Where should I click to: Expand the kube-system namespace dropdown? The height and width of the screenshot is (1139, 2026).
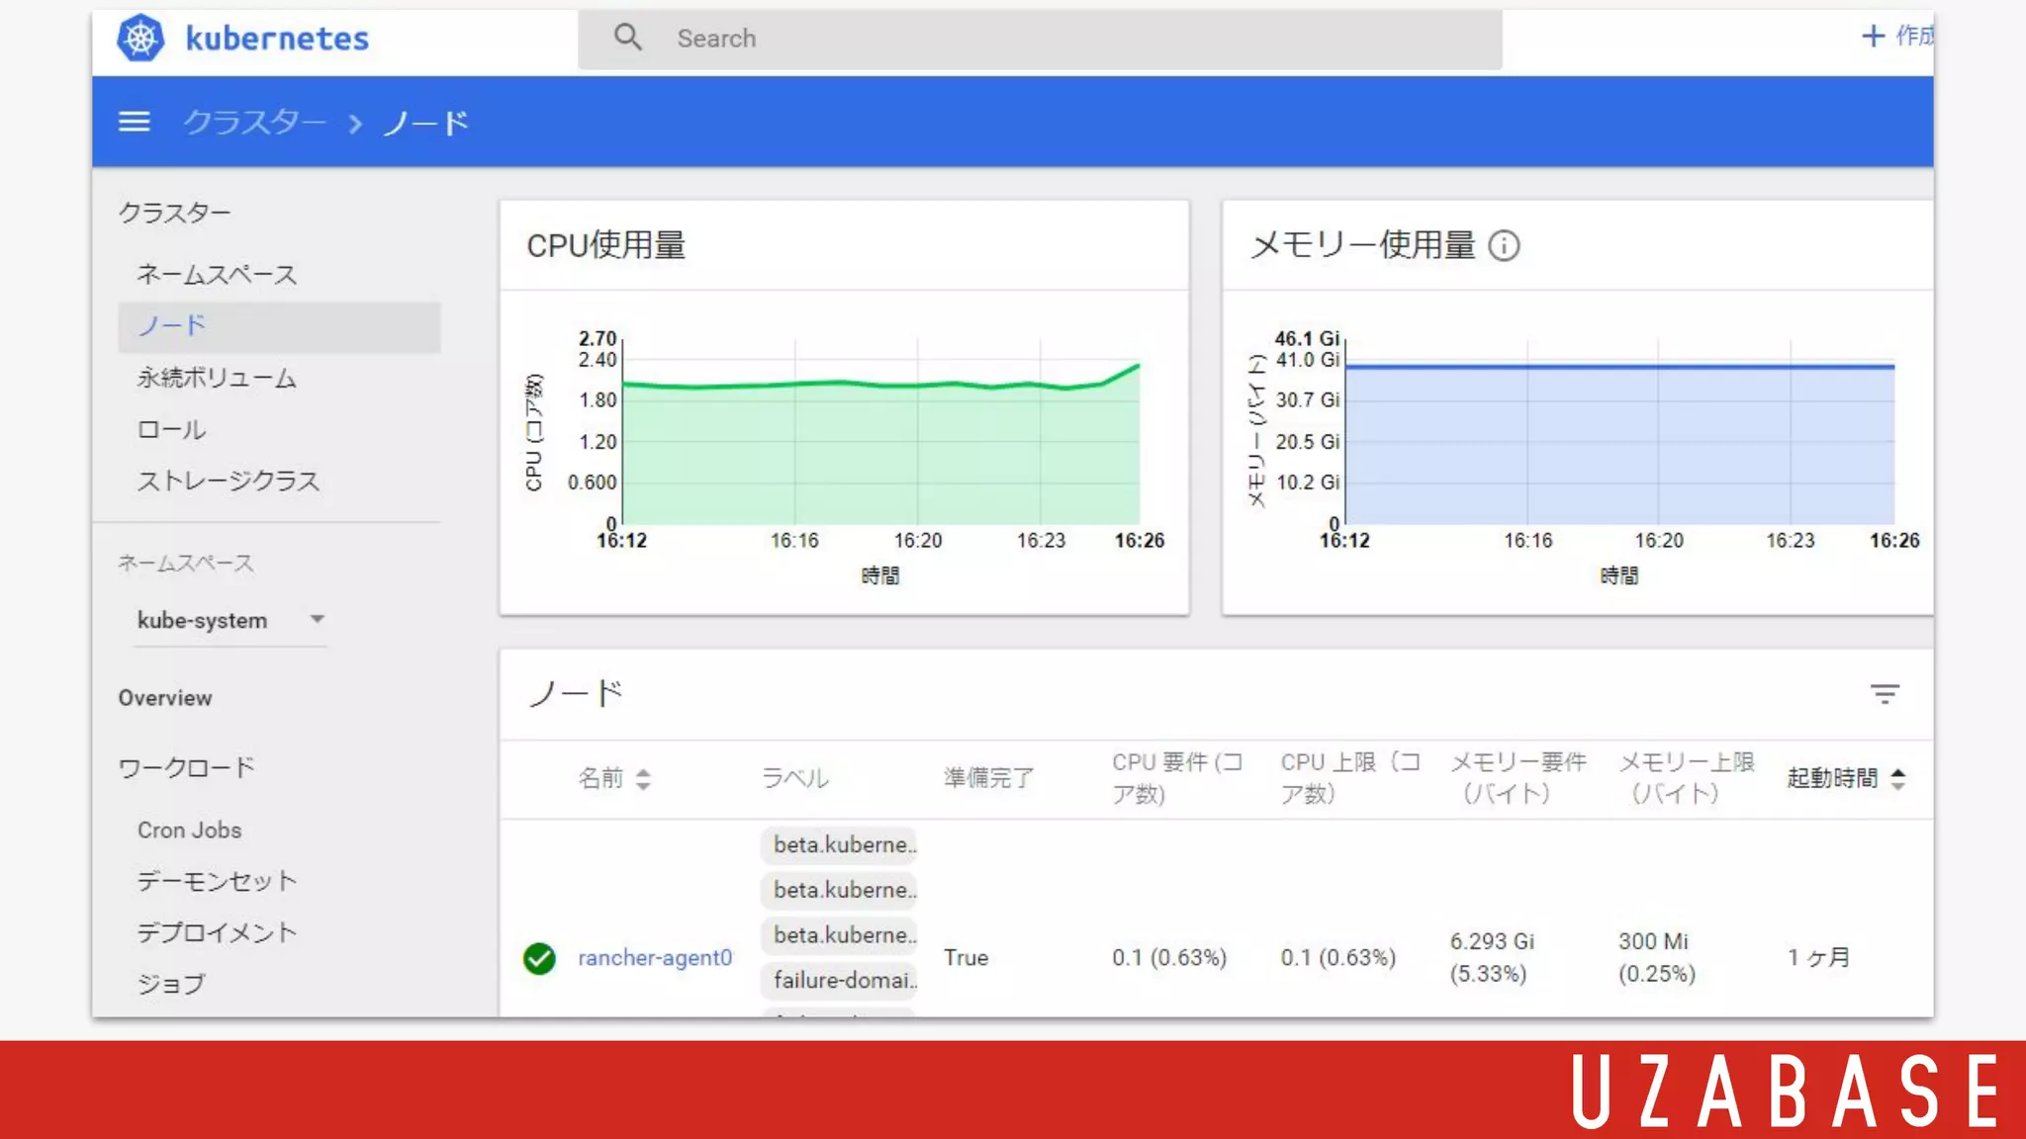pyautogui.click(x=203, y=620)
